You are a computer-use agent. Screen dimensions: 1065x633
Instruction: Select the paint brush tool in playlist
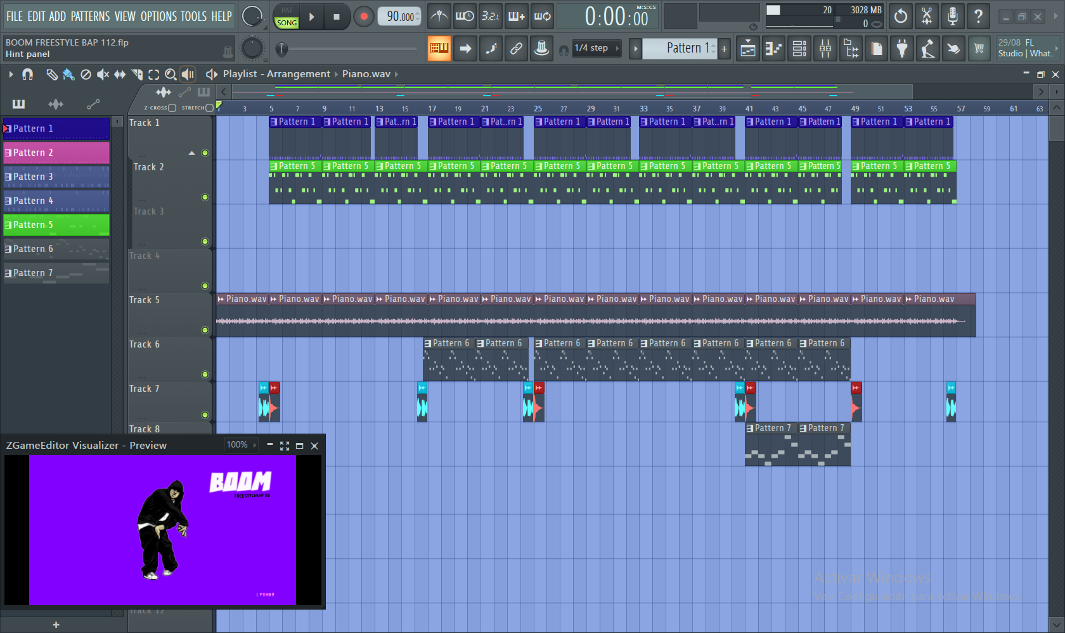click(x=68, y=75)
